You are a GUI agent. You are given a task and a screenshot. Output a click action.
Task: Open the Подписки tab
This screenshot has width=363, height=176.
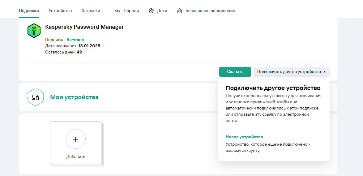pos(29,11)
